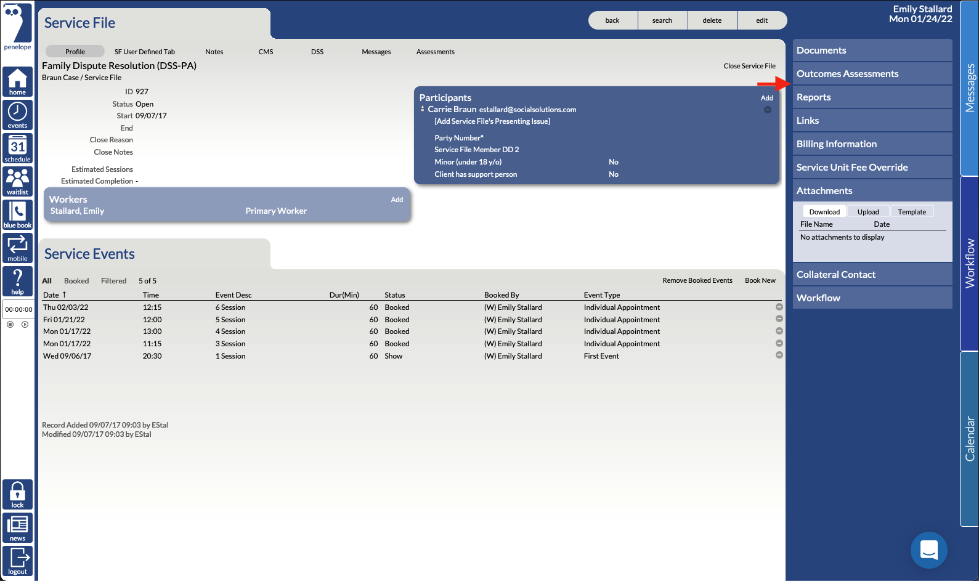
Task: Click Book New event
Action: 760,280
